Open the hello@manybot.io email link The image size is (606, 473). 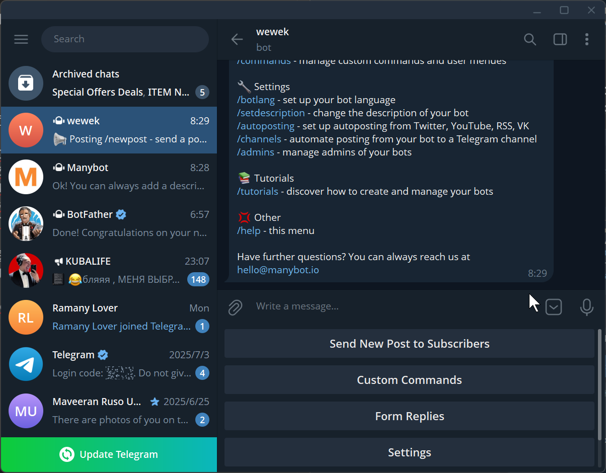(278, 270)
